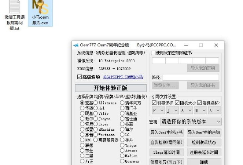Open 关注PCCPPC.COM和小马 link
Image resolution: width=243 pixels, height=165 pixels.
click(123, 77)
